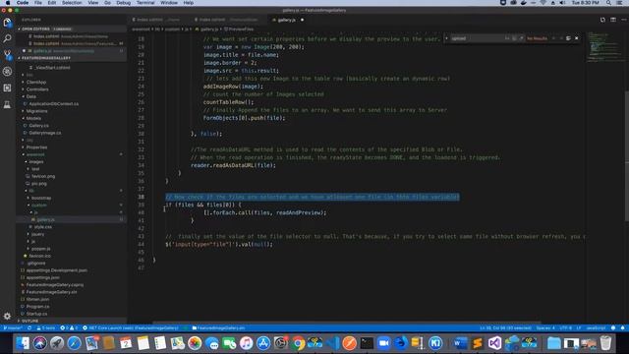Expand the Migrations folder
This screenshot has width=629, height=354.
37,111
